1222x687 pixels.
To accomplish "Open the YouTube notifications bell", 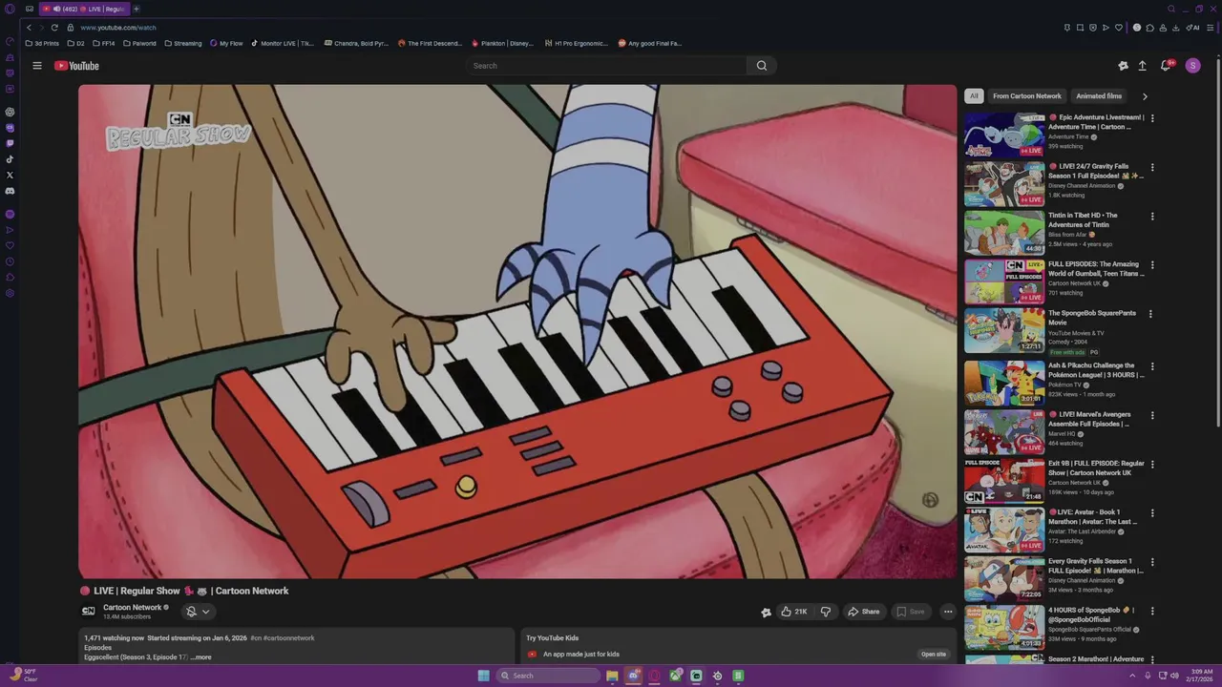I will click(x=1166, y=66).
